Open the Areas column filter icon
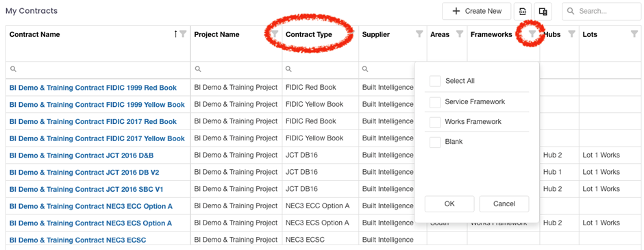 click(x=460, y=34)
